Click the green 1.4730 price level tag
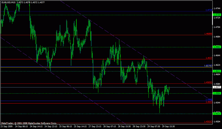222x129 pixels. (x=217, y=15)
